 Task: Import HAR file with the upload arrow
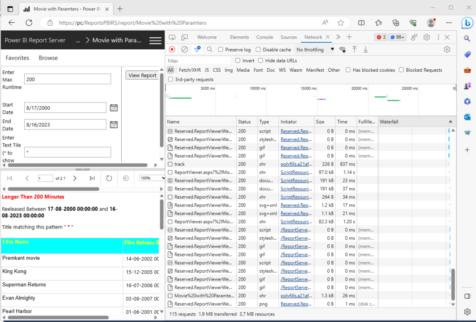(354, 49)
